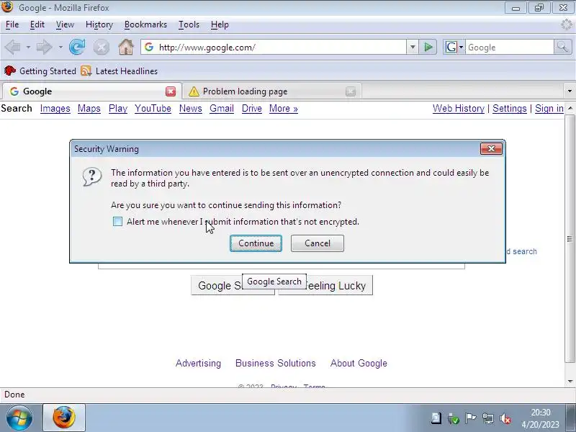Image resolution: width=576 pixels, height=432 pixels.
Task: Close the Security Warning dialog
Action: [x=491, y=149]
